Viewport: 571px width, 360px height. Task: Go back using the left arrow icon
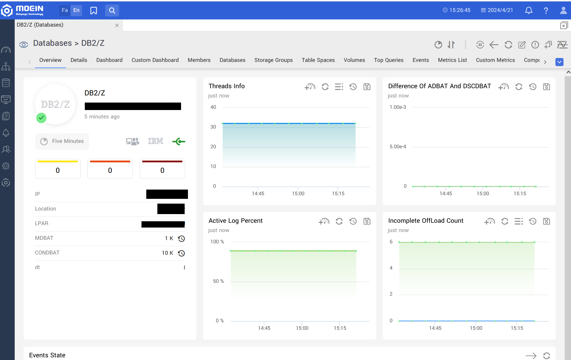pyautogui.click(x=494, y=45)
